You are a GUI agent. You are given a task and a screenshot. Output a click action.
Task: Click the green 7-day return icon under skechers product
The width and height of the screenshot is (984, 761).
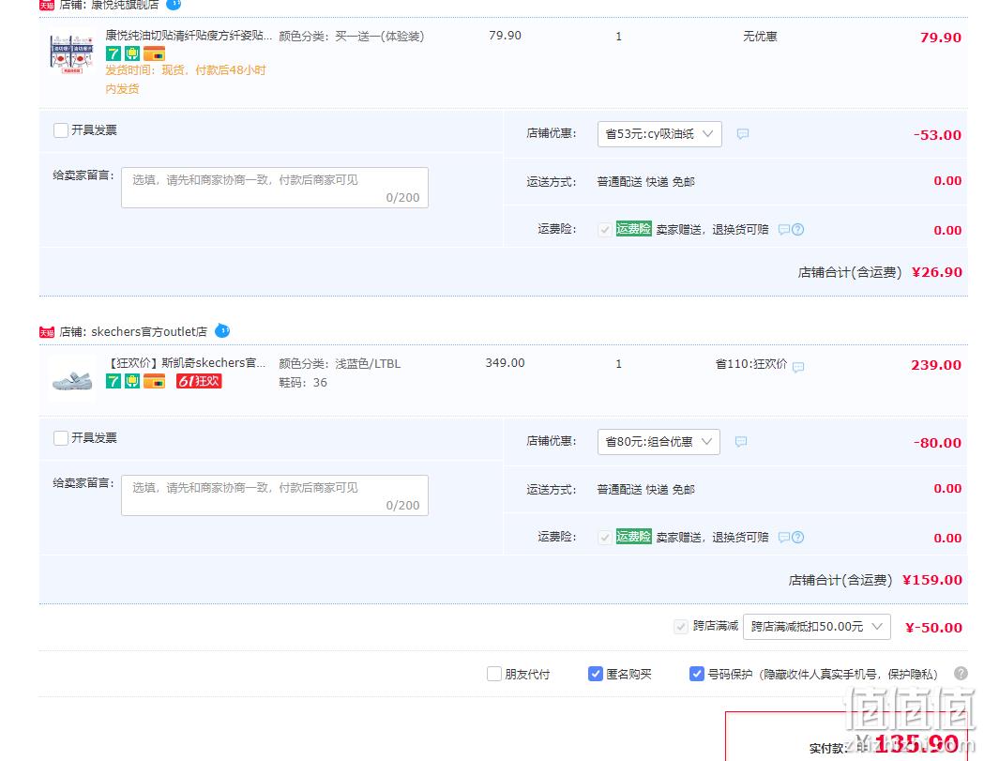(x=113, y=381)
